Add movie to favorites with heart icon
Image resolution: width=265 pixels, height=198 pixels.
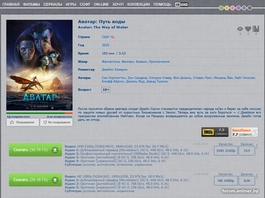248,29
